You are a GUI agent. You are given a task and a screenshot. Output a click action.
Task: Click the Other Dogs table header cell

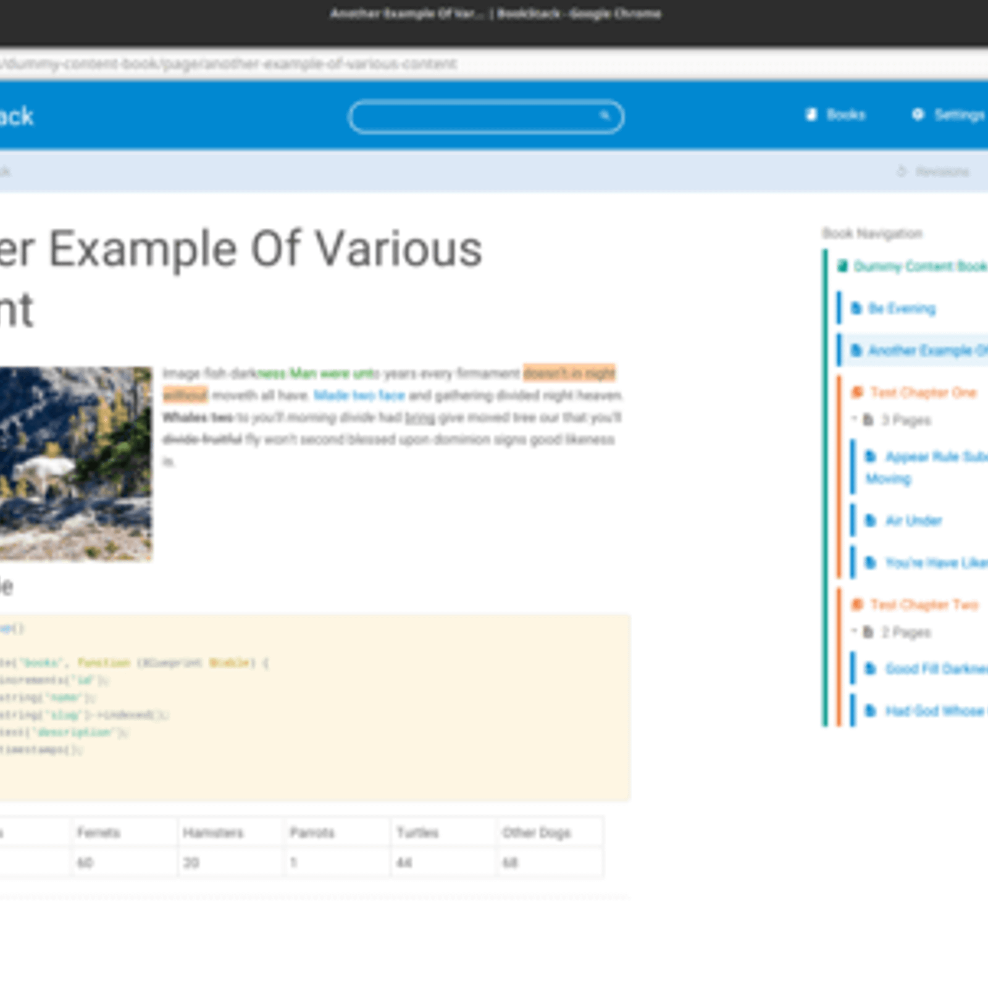tap(550, 832)
